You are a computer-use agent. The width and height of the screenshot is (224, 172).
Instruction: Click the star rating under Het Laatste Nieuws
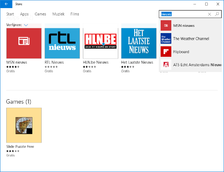point(128,67)
